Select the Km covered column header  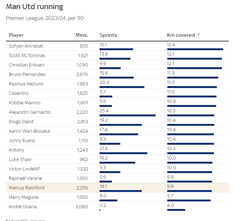181,35
